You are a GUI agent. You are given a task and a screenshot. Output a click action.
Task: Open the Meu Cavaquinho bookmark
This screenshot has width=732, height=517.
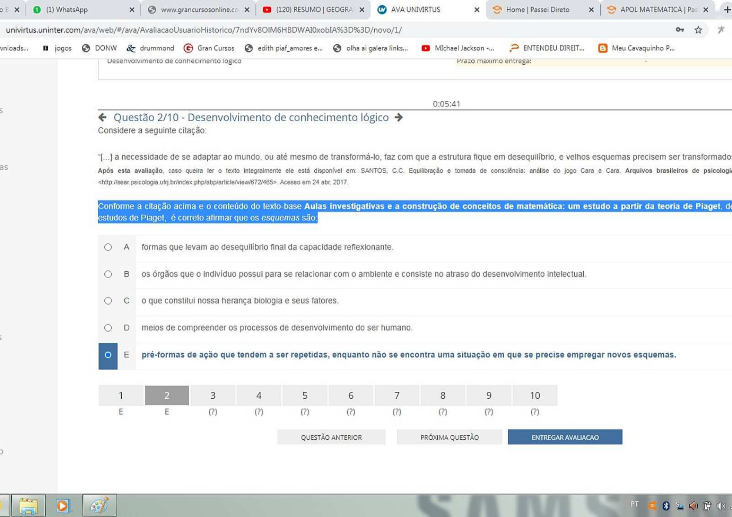637,48
